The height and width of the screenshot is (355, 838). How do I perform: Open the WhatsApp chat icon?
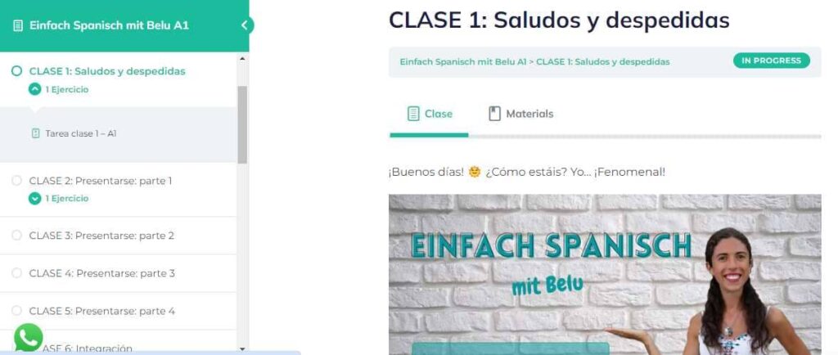pyautogui.click(x=29, y=337)
